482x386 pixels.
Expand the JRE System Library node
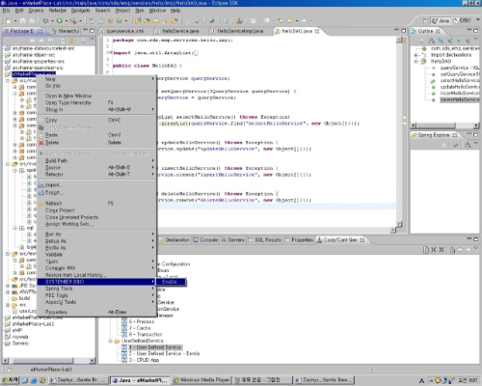pos(8,286)
